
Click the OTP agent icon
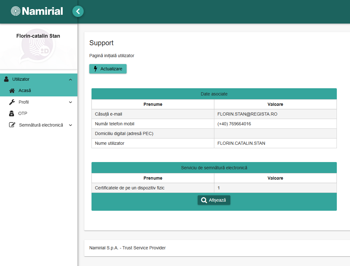click(x=12, y=113)
